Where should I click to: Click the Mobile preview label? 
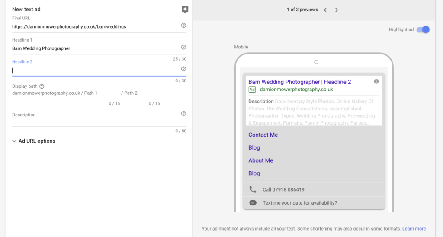tap(241, 47)
